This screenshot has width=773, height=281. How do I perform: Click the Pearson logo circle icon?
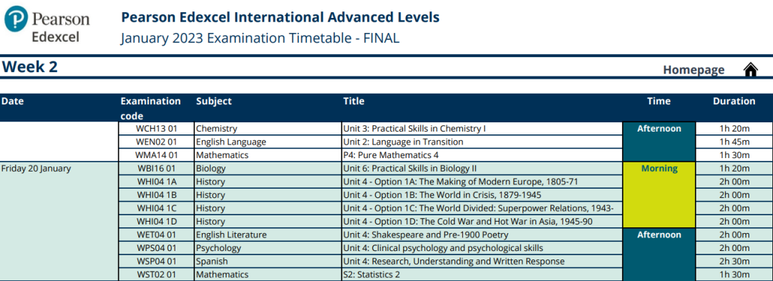[x=16, y=19]
